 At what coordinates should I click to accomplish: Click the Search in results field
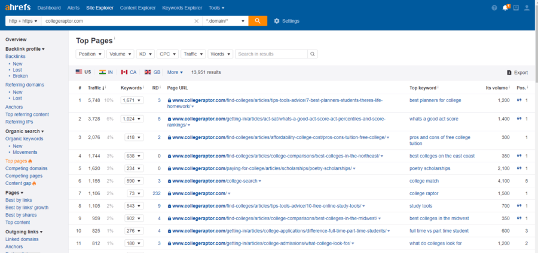(x=271, y=54)
